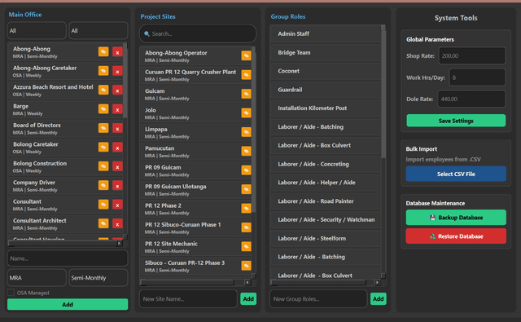The image size is (521, 322).
Task: Delete the Abong-Abong office entry
Action: pyautogui.click(x=117, y=52)
